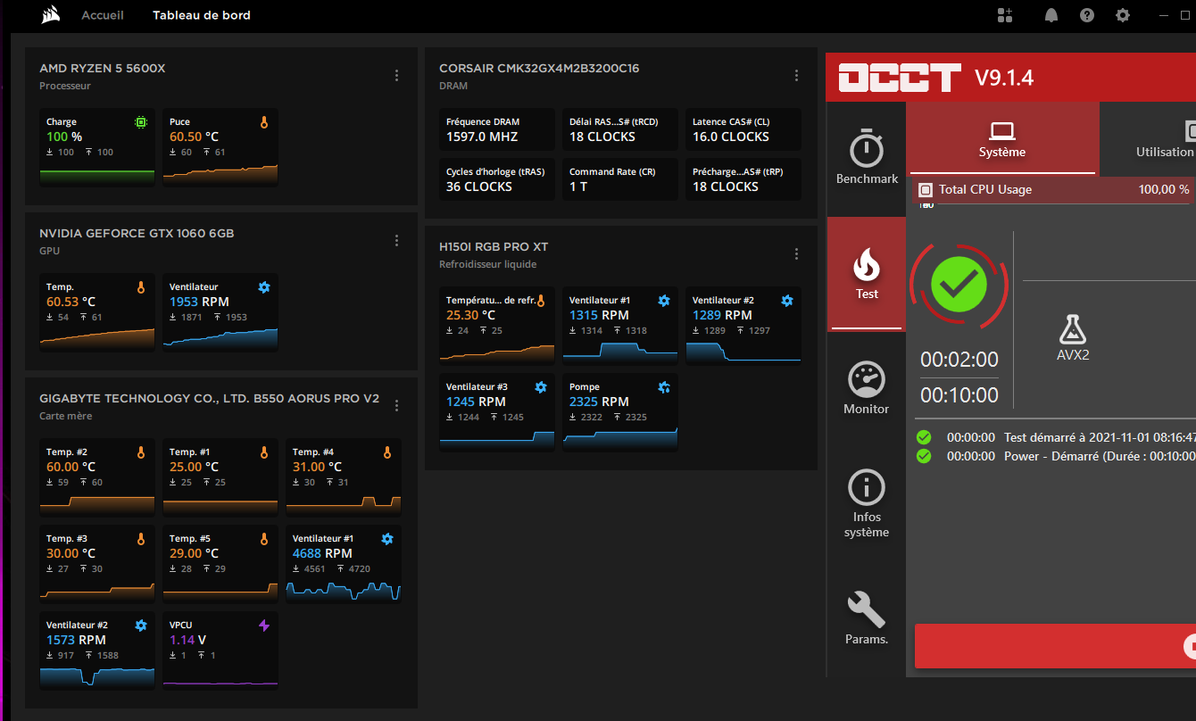
Task: Click fan icon on GPU Ventilateur tile
Action: (264, 287)
